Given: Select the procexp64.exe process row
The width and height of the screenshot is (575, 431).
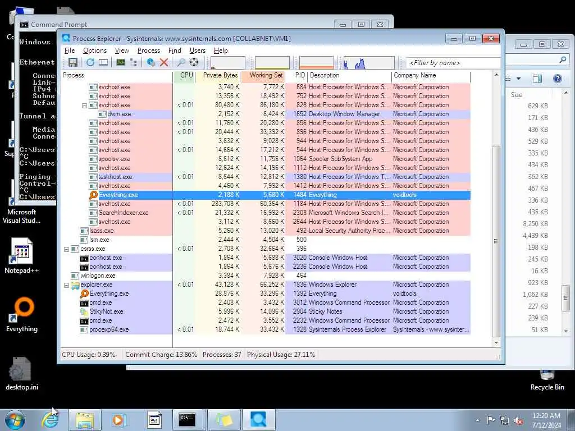Looking at the screenshot, I should pyautogui.click(x=266, y=329).
